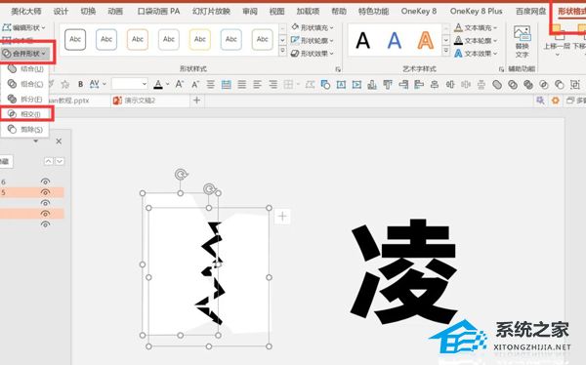
Task: Open the WordArt styles dialog launcher
Action: 501,69
